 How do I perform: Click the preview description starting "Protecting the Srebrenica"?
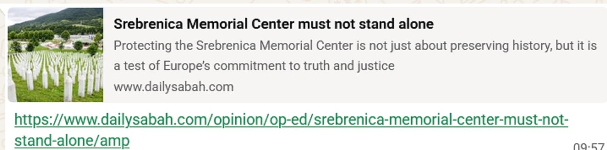pyautogui.click(x=355, y=56)
